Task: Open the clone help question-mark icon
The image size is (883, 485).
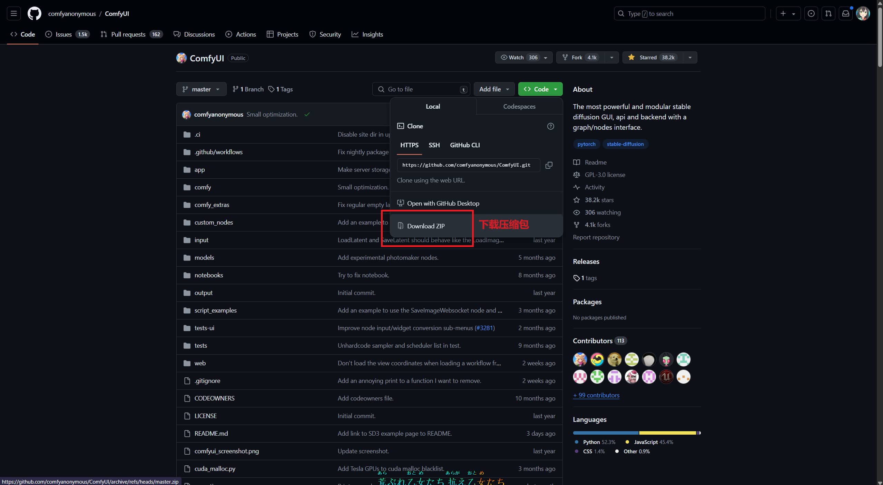Action: (550, 126)
